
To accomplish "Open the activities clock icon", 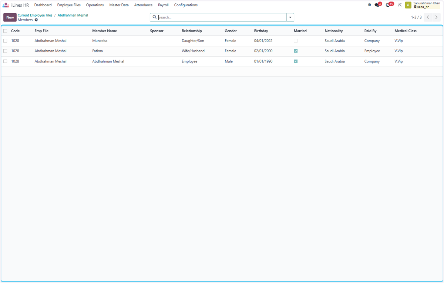I will click(388, 5).
